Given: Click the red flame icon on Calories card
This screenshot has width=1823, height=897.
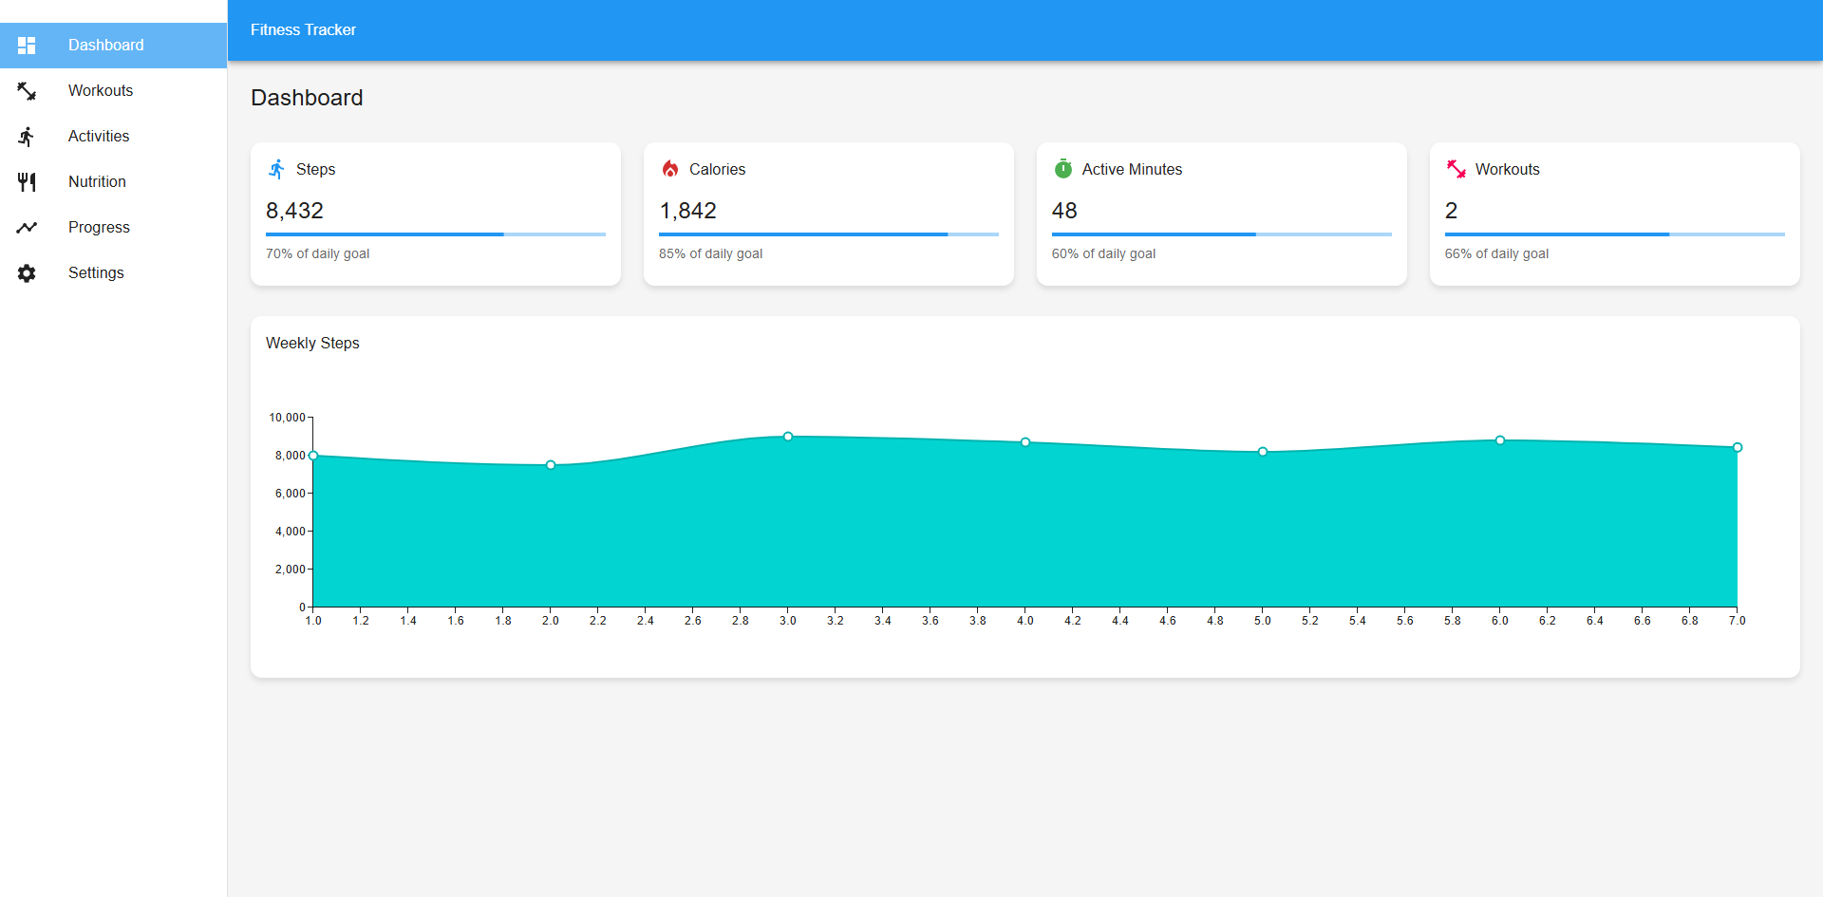Looking at the screenshot, I should click(670, 169).
